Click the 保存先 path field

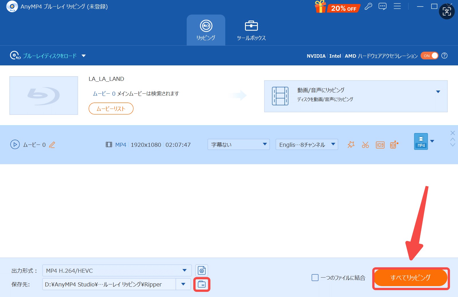109,284
